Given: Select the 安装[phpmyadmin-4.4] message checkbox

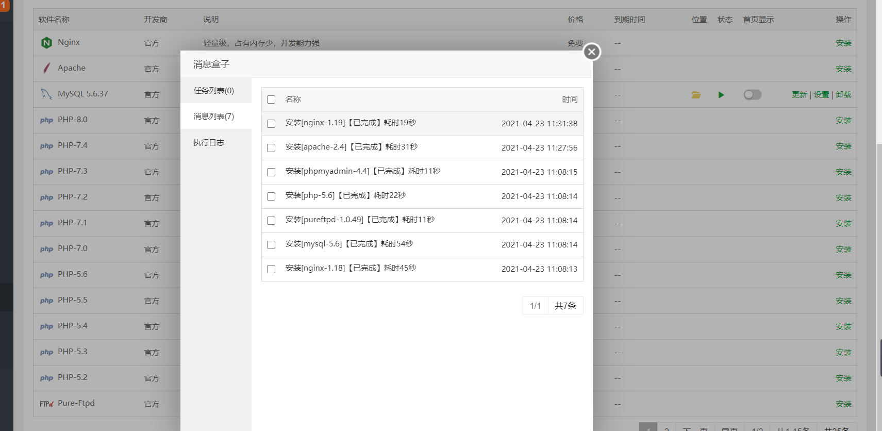Looking at the screenshot, I should click(x=271, y=172).
